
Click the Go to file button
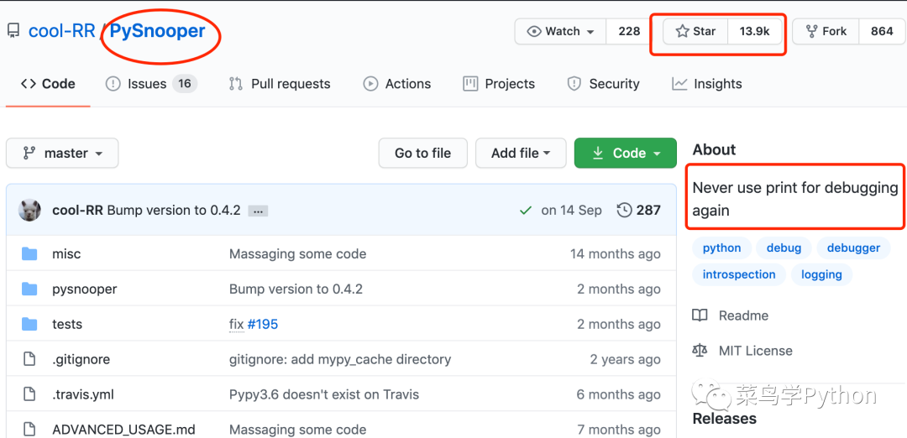pyautogui.click(x=422, y=153)
